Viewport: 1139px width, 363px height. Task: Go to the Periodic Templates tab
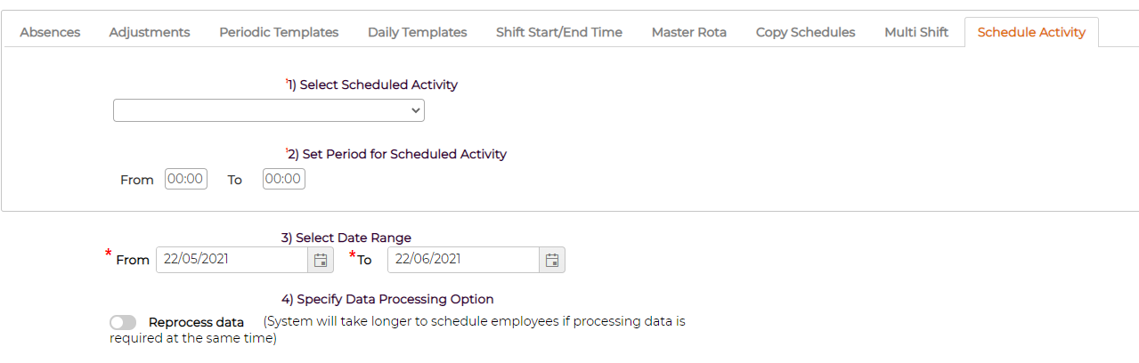point(279,32)
